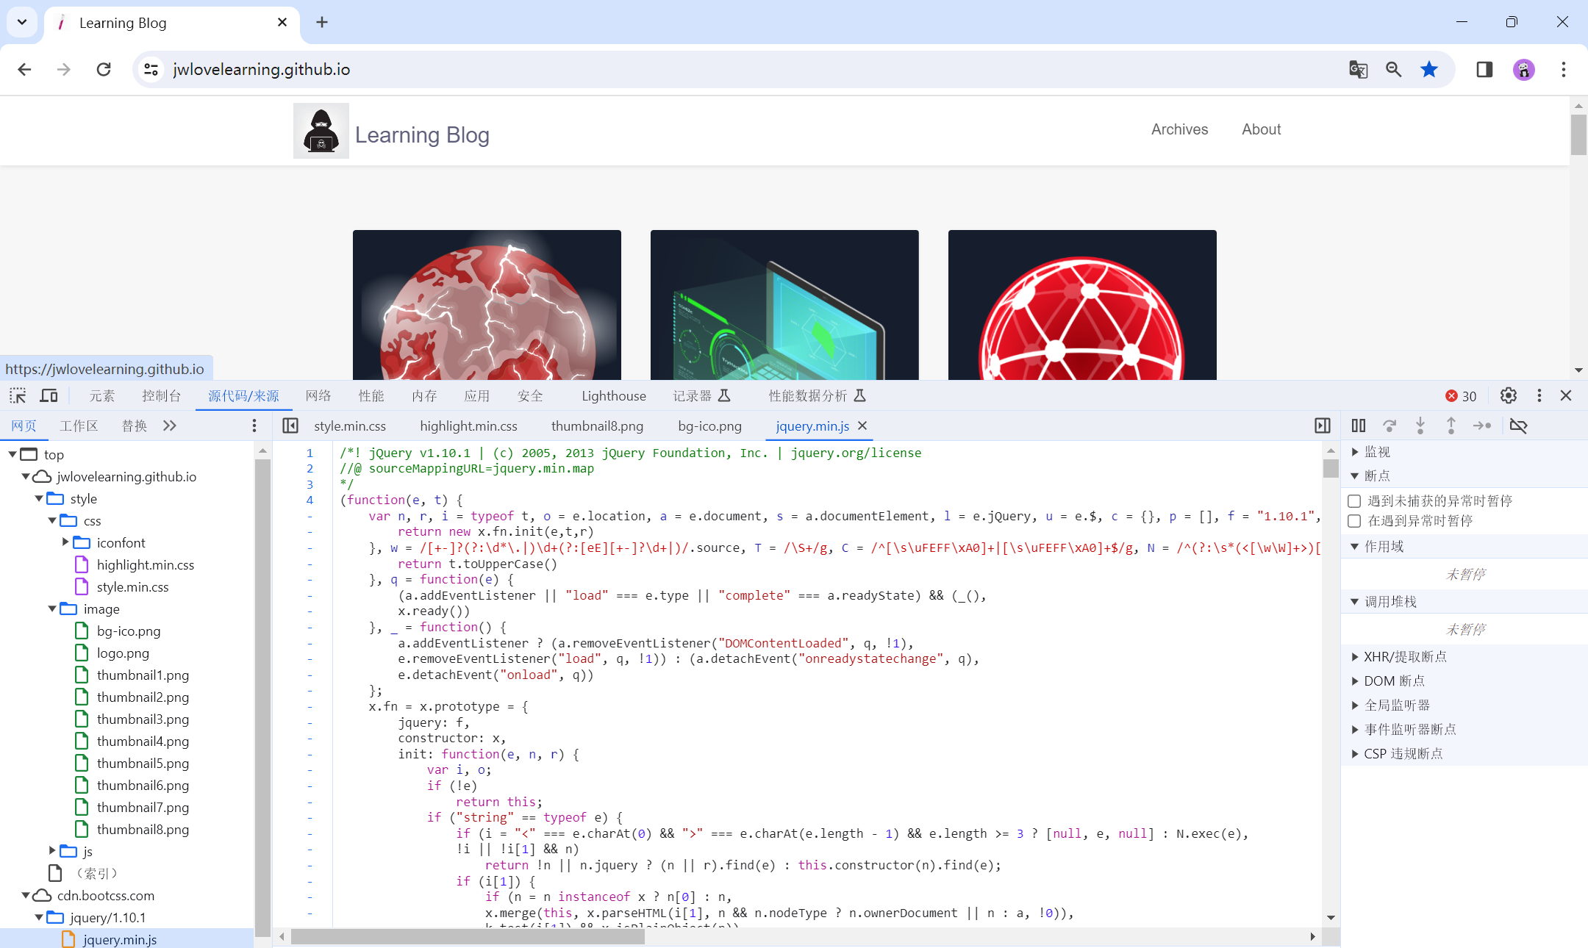Switch to 元素 Elements tab
1588x948 pixels.
pyautogui.click(x=102, y=396)
